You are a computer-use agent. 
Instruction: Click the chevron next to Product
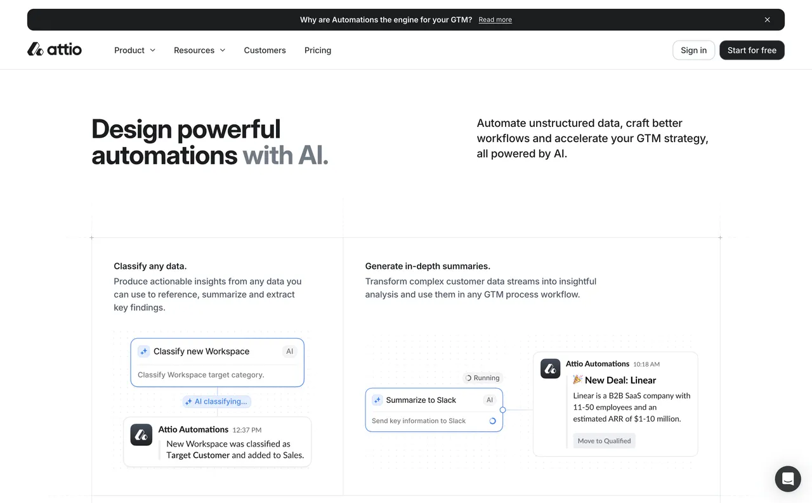(152, 50)
